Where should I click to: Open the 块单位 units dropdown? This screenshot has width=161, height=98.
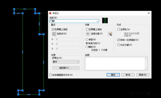tap(66, 62)
